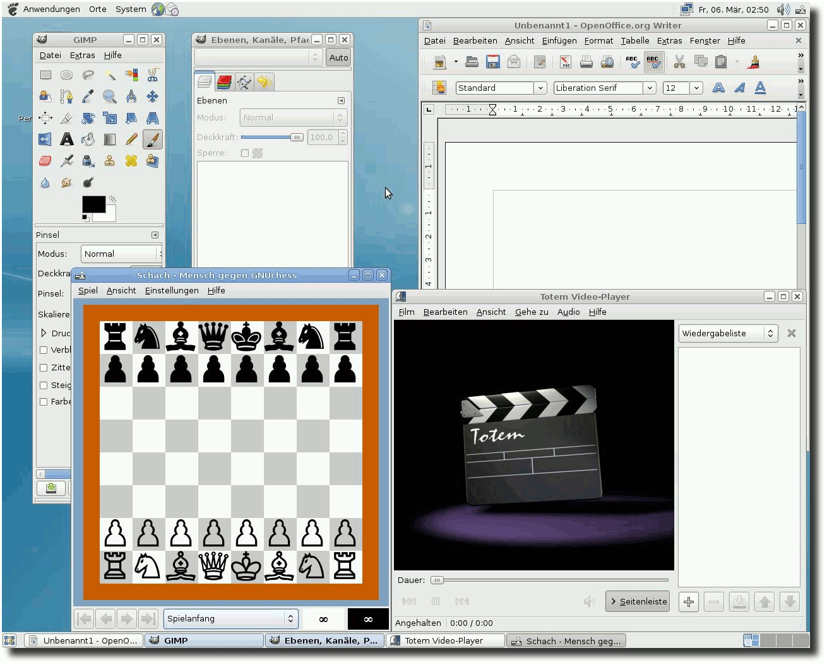
Task: Select the Bucket Fill tool in GIMP
Action: tap(88, 139)
